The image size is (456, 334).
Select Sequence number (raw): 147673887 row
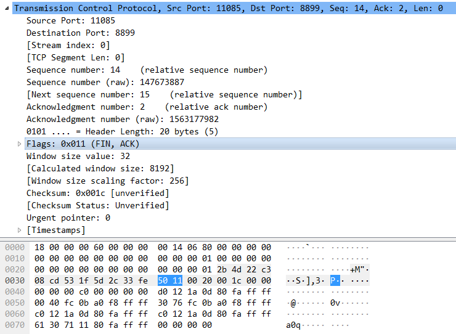(105, 83)
